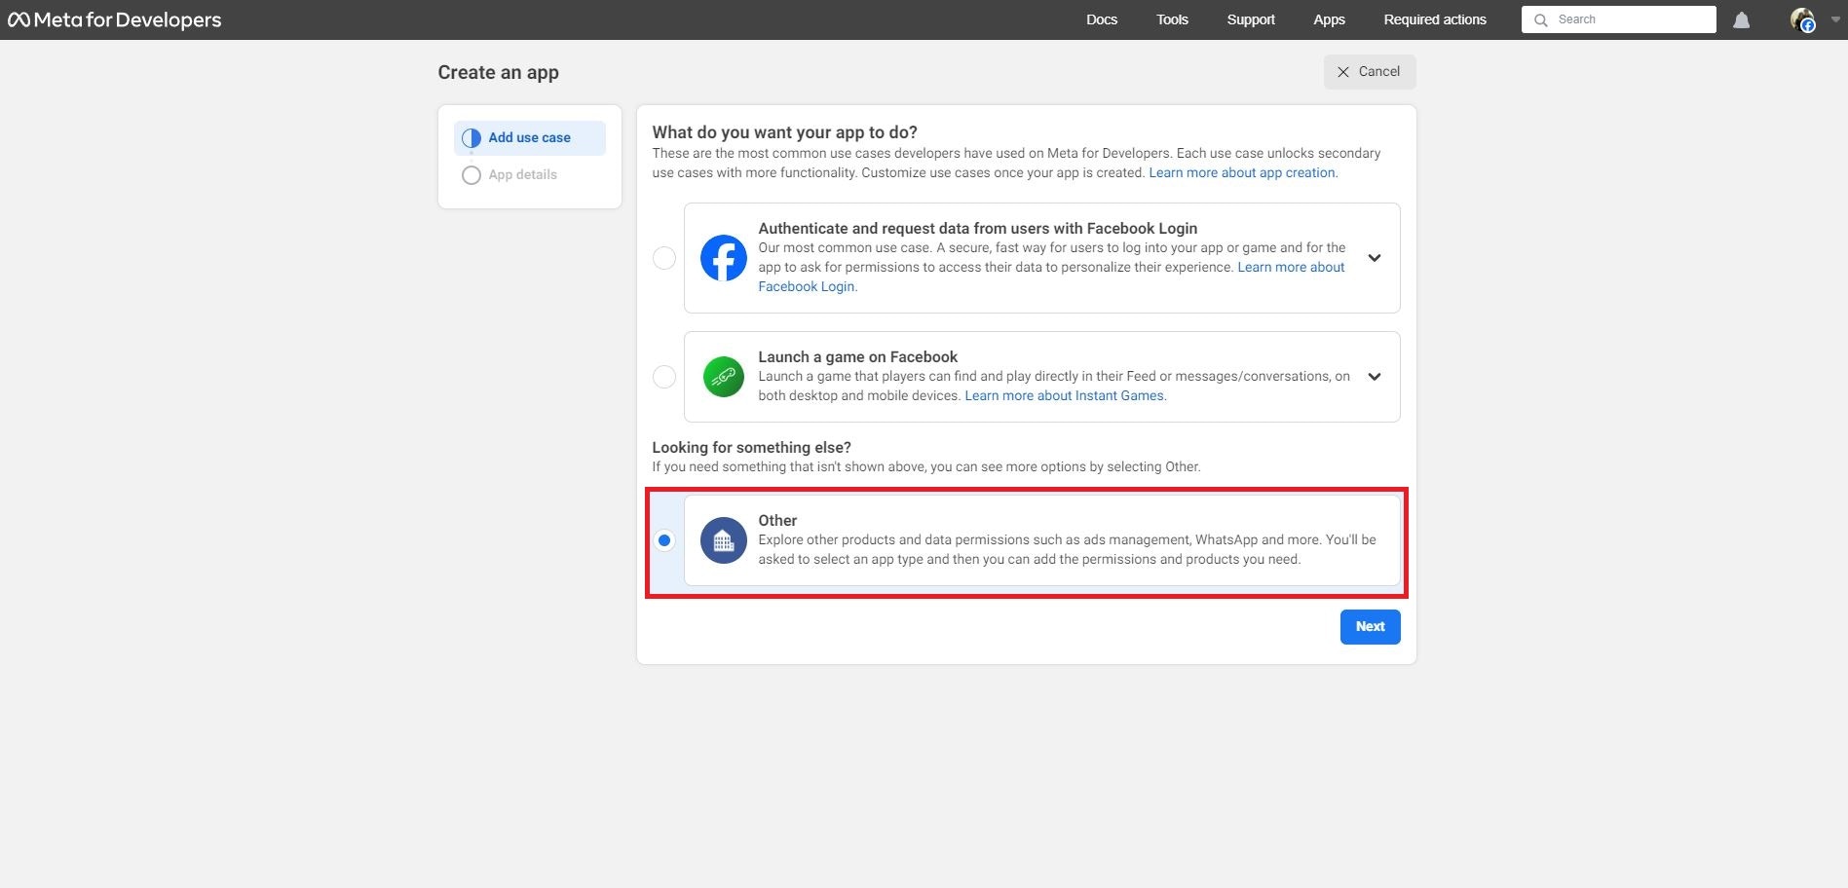Click the Launch a game on Facebook card
1848x888 pixels.
(x=1041, y=377)
